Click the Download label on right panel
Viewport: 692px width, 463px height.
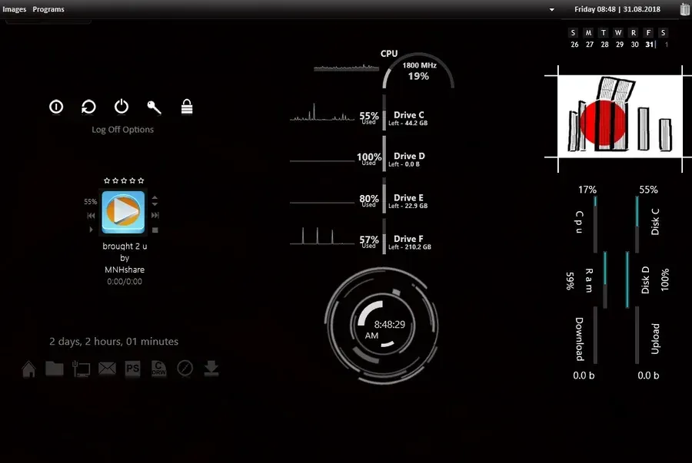tap(580, 339)
